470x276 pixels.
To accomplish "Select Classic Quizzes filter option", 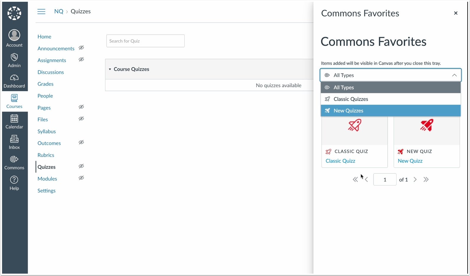I will (391, 99).
